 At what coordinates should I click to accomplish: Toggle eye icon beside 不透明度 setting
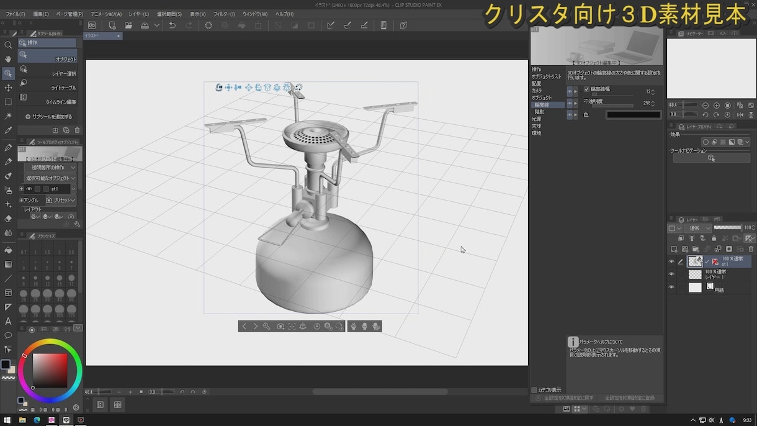click(570, 103)
